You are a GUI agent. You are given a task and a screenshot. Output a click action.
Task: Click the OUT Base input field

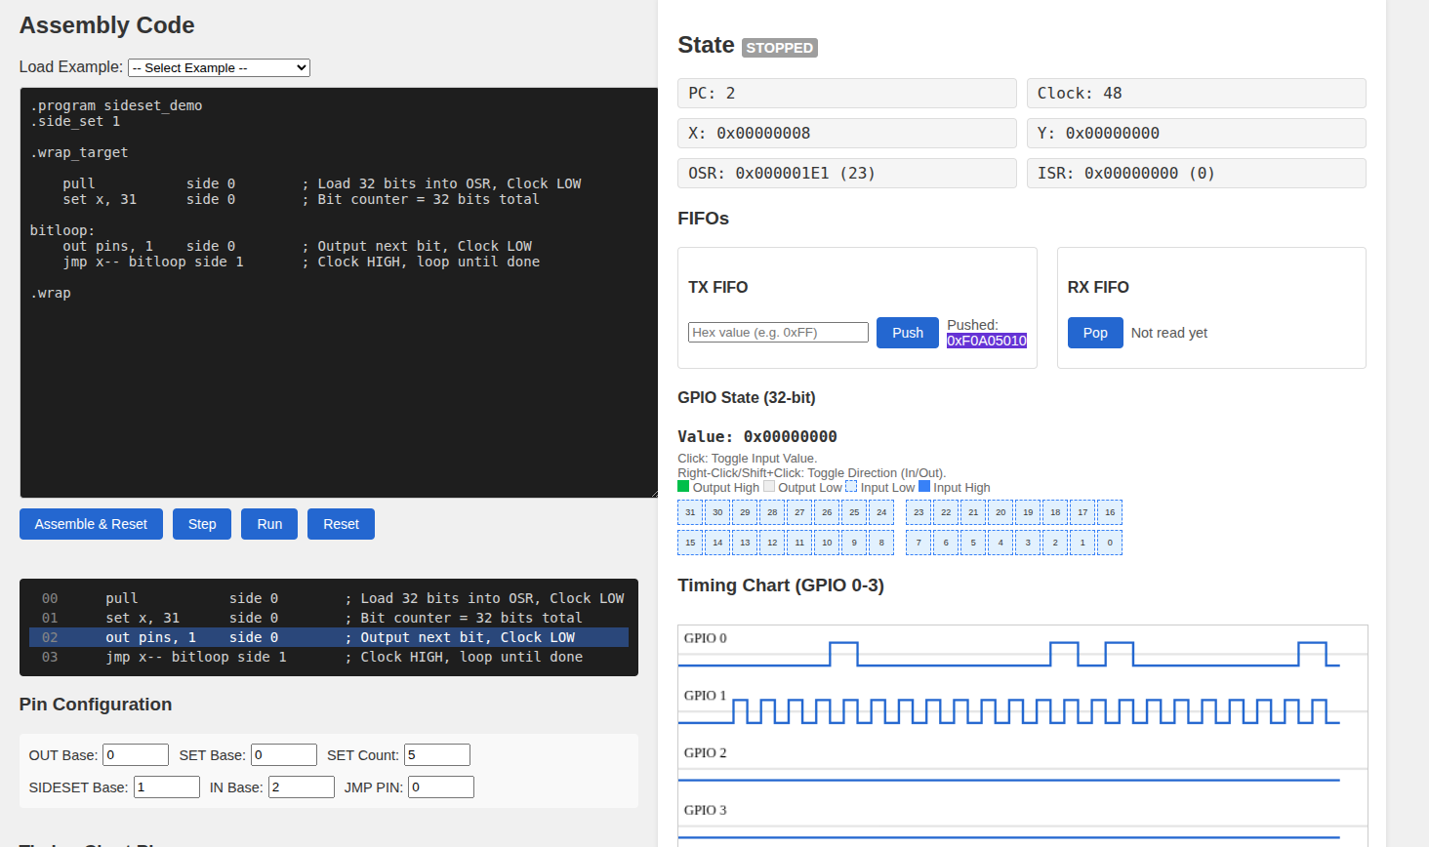pos(135,754)
